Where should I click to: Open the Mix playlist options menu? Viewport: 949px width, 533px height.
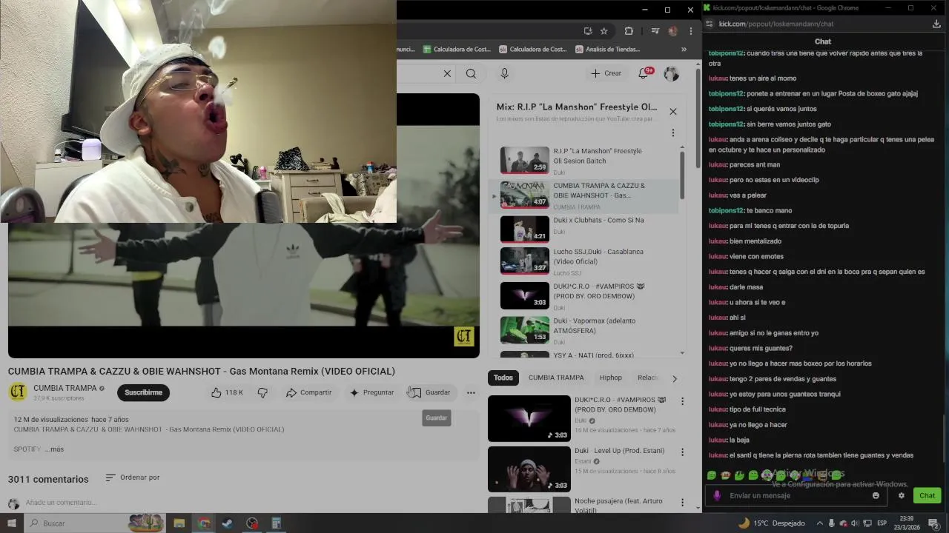(673, 133)
